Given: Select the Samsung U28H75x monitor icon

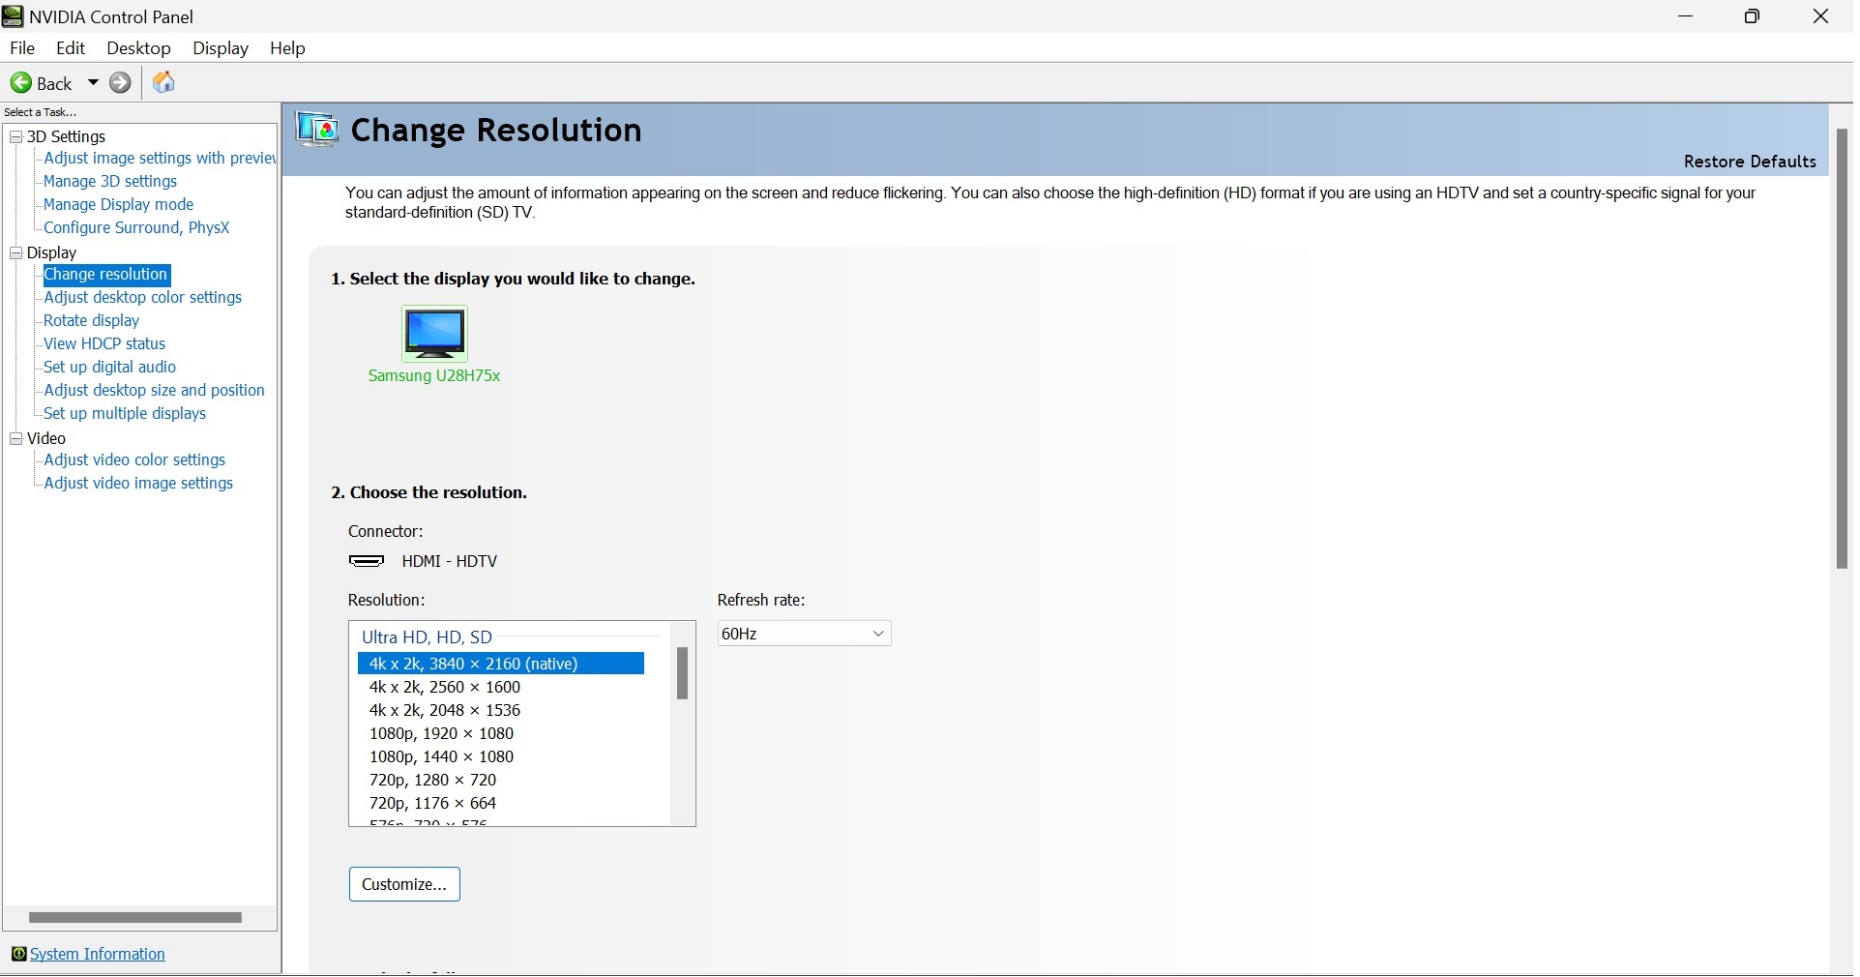Looking at the screenshot, I should coord(434,334).
